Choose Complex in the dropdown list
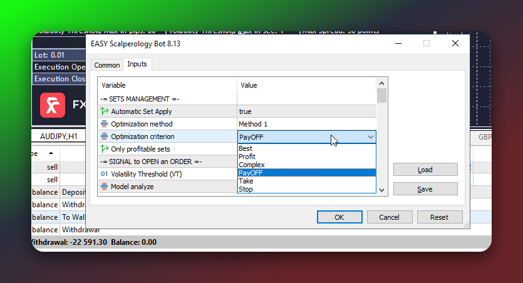 click(x=306, y=165)
